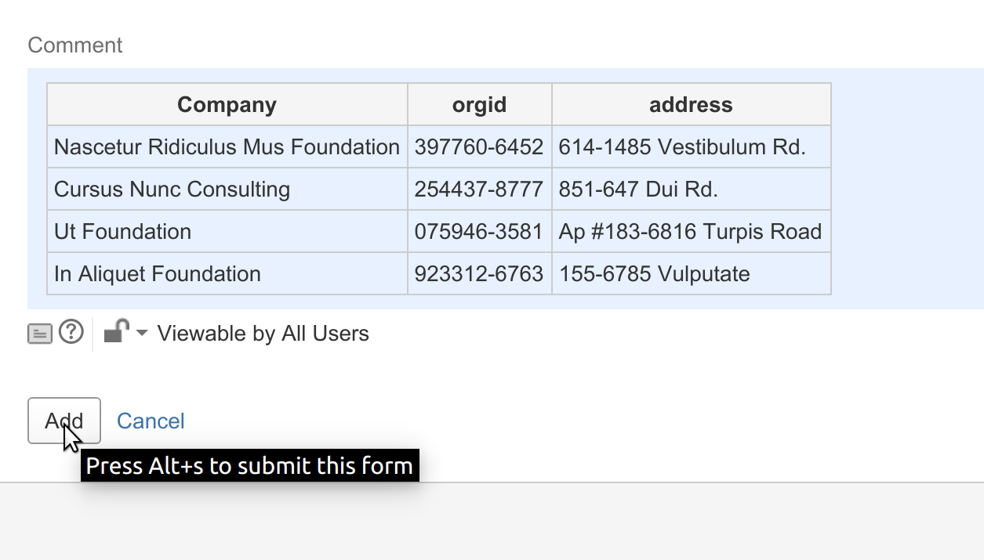Click the Viewable by All Users label

pyautogui.click(x=263, y=334)
